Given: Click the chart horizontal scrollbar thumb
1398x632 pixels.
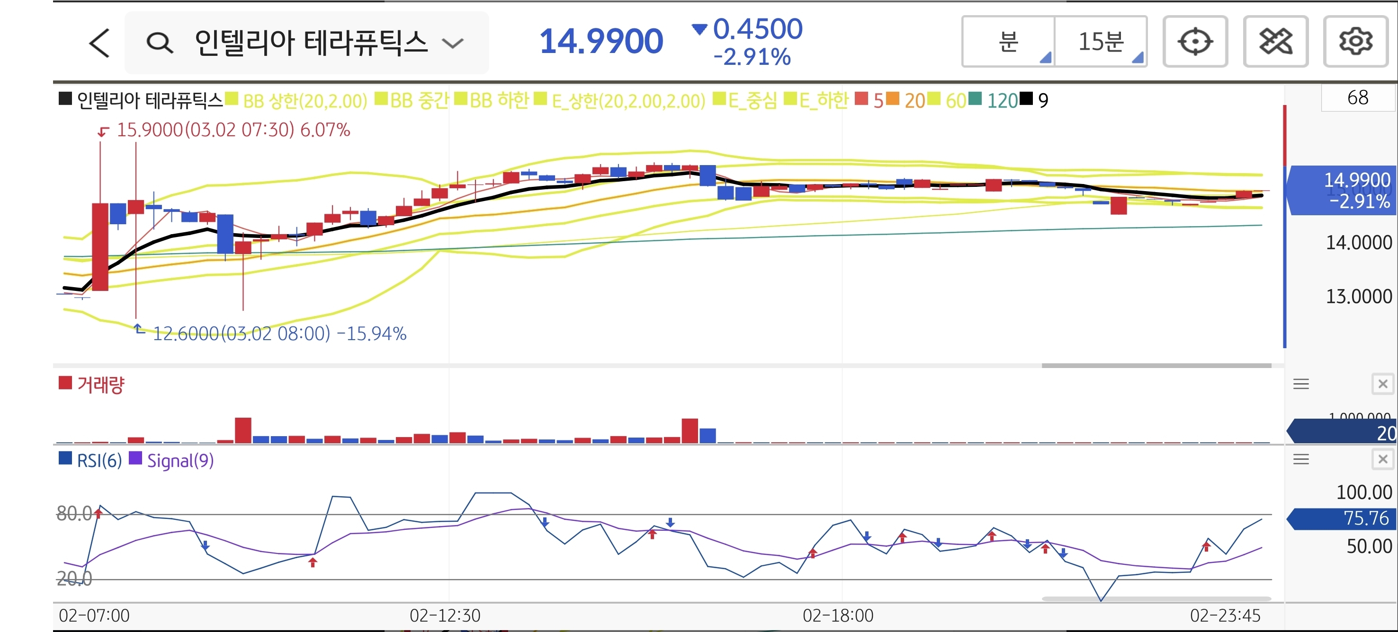Looking at the screenshot, I should (x=1156, y=365).
